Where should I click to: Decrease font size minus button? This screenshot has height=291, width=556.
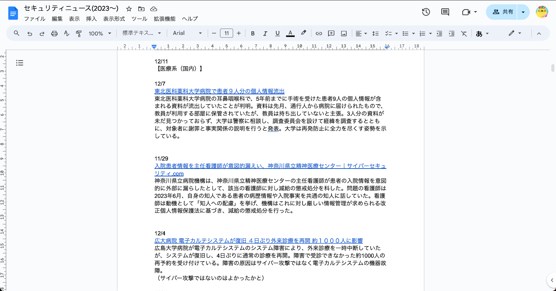(x=214, y=33)
